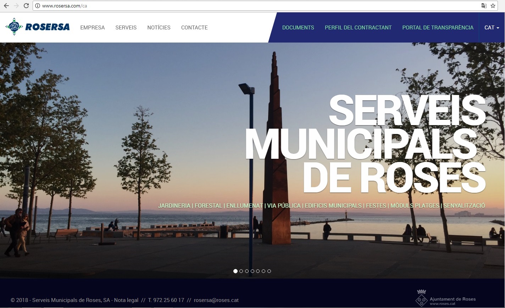This screenshot has height=308, width=505.
Task: Click the rosersa@roses.cat email link
Action: coord(216,300)
